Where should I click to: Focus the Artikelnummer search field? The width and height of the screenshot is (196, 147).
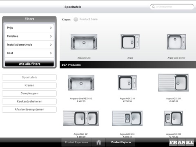pyautogui.click(x=172, y=7)
